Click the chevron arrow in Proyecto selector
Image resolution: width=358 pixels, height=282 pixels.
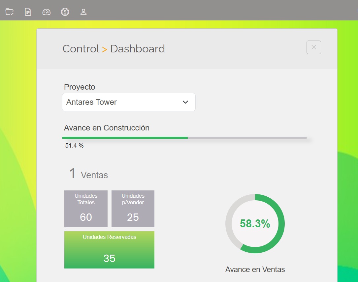click(x=185, y=102)
